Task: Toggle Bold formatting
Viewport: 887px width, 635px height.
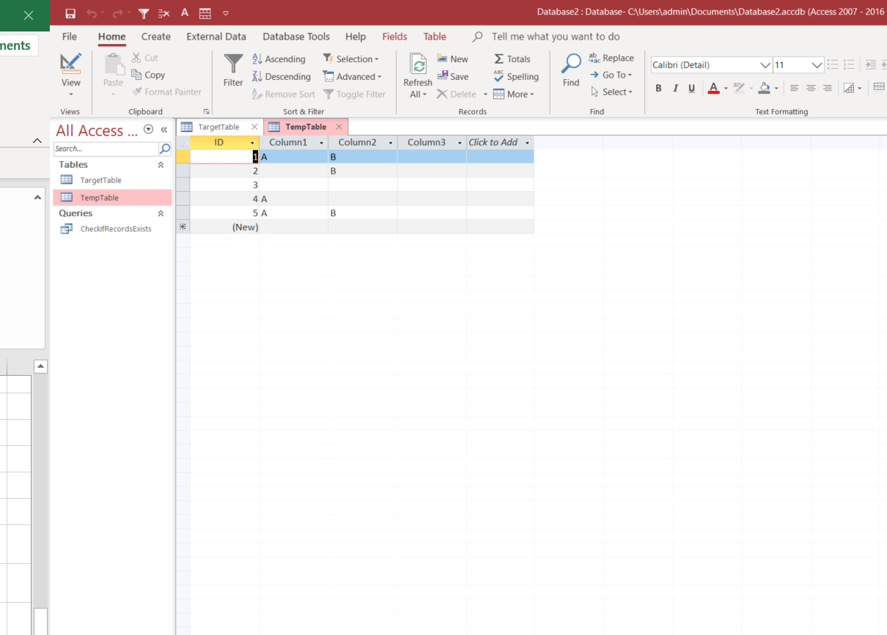Action: tap(658, 89)
